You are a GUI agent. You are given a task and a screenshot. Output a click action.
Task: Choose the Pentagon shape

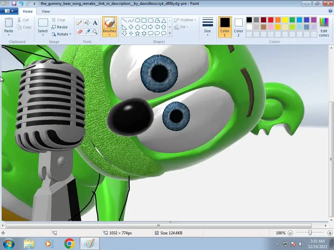(138, 27)
